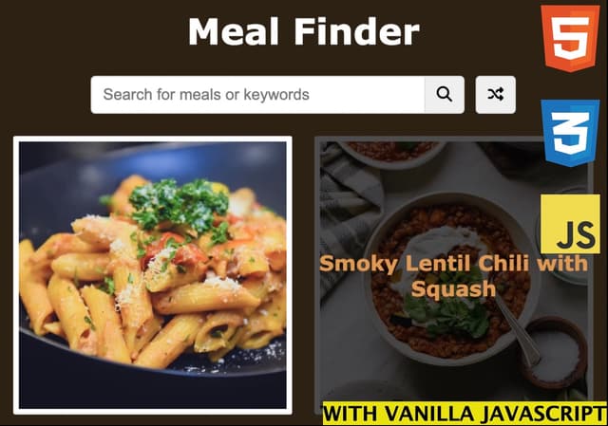Click the word 'Squash' on the meal card
Viewport: 608px width, 426px height.
(x=453, y=289)
